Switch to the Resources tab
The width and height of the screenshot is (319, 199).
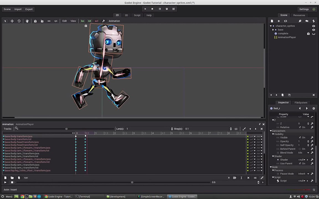pos(299,15)
